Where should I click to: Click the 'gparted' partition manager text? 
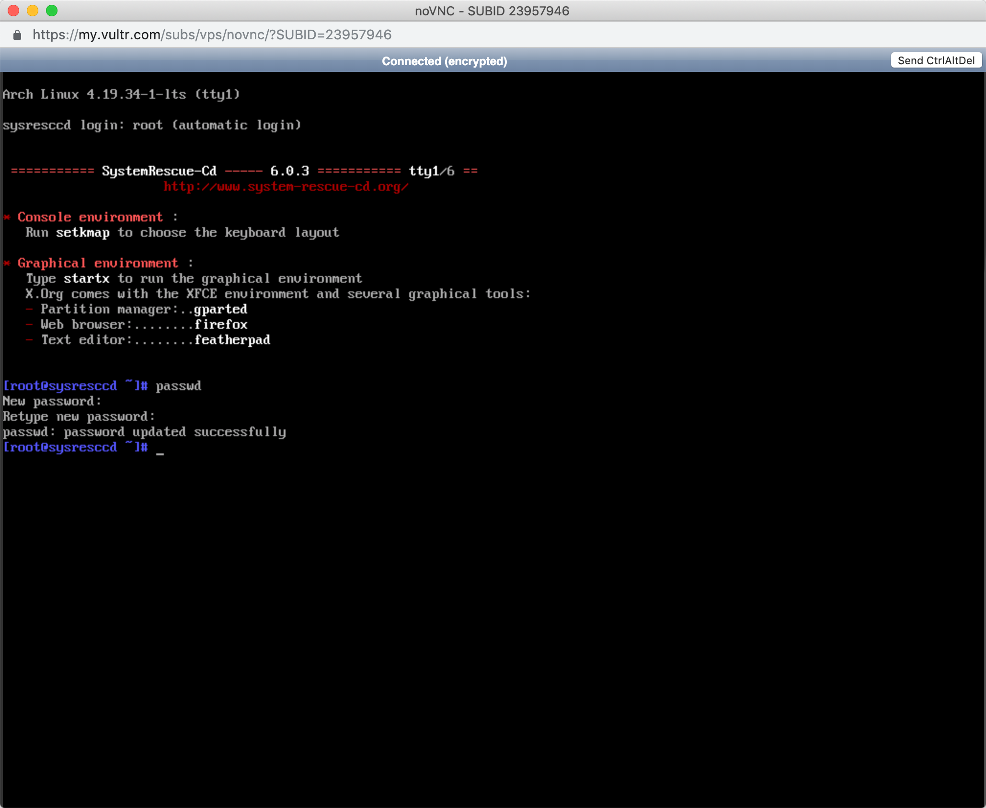pos(220,310)
